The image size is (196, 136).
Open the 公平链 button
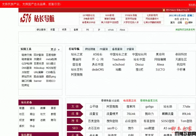tap(94, 107)
